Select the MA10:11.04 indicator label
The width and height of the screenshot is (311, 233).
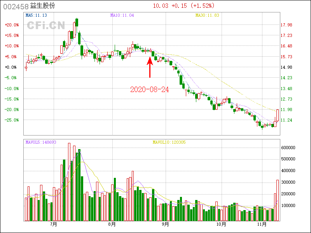click(x=122, y=15)
